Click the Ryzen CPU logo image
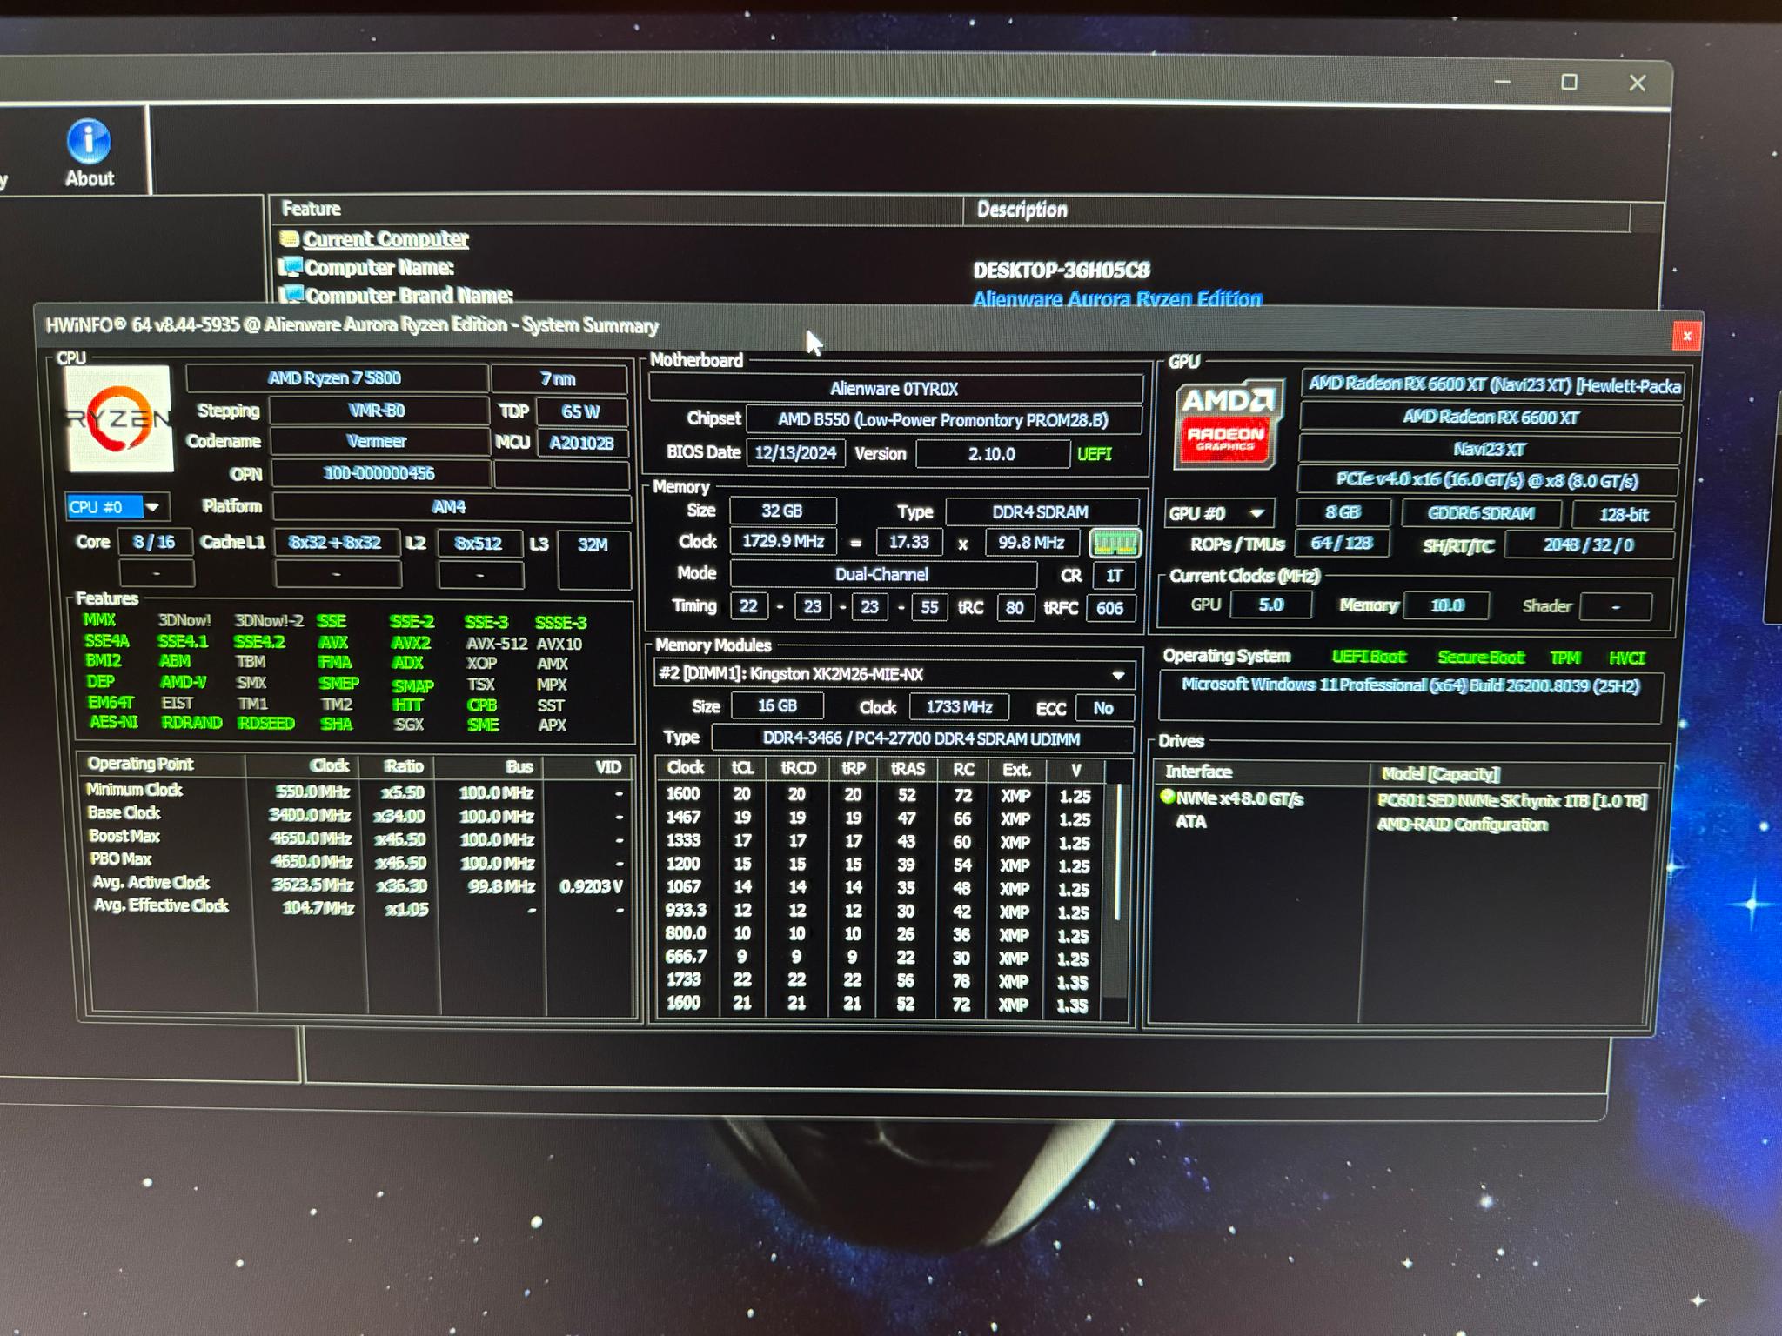 coord(119,418)
